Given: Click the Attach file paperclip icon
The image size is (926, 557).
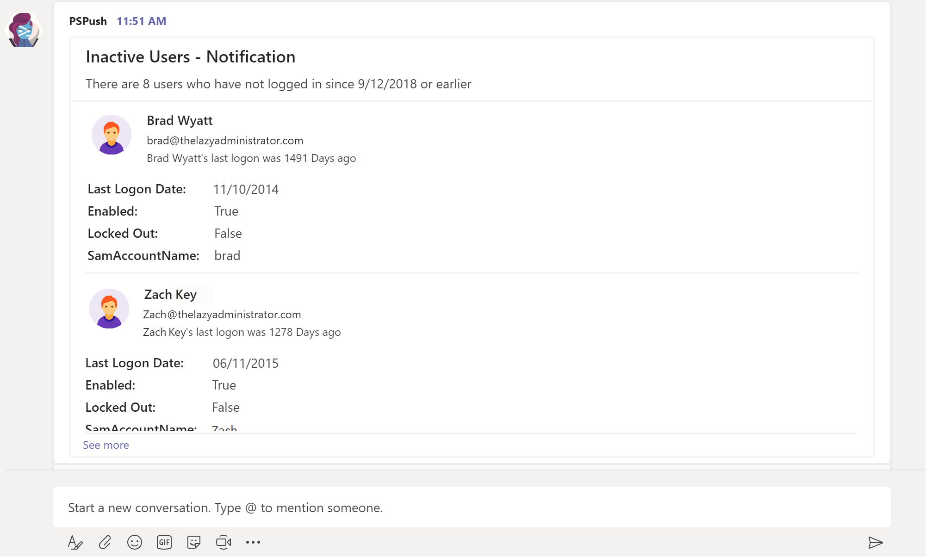Looking at the screenshot, I should click(105, 542).
